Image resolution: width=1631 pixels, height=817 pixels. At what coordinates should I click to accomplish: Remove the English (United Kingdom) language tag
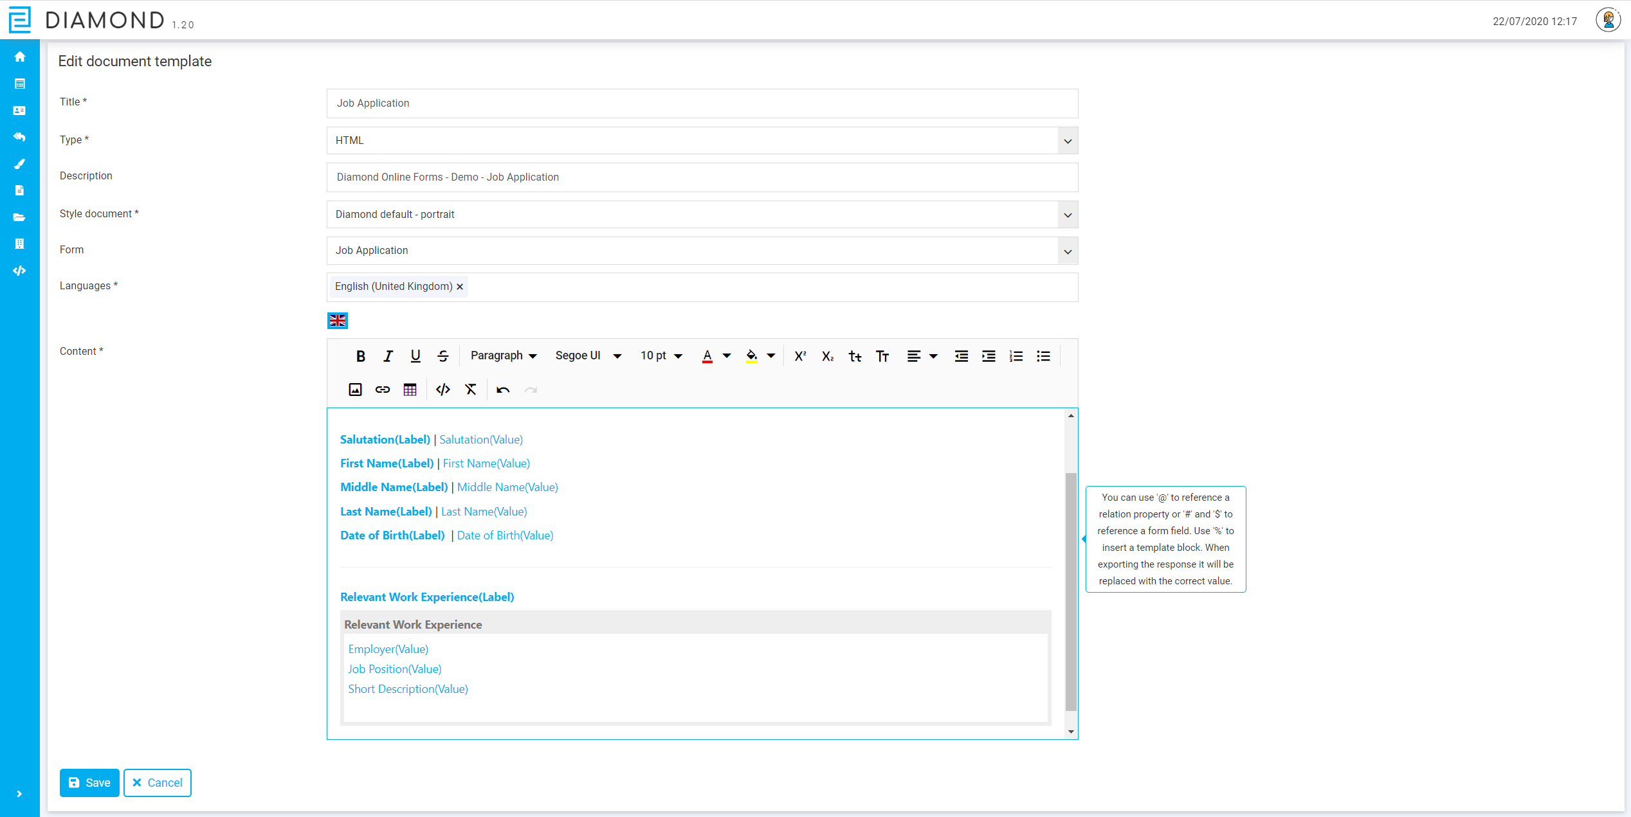tap(459, 287)
